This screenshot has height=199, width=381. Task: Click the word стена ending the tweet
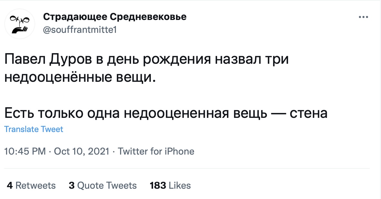tap(309, 113)
